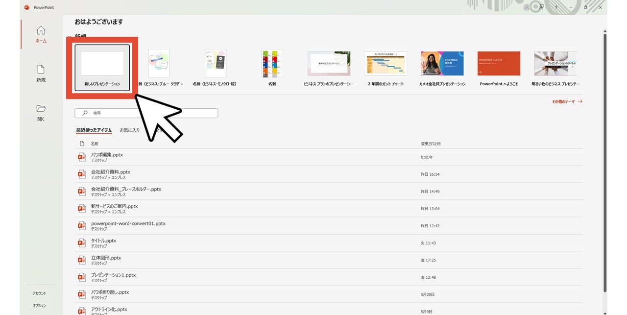Click the PowerPoint logo in title bar
The height and width of the screenshot is (315, 627).
tap(27, 7)
